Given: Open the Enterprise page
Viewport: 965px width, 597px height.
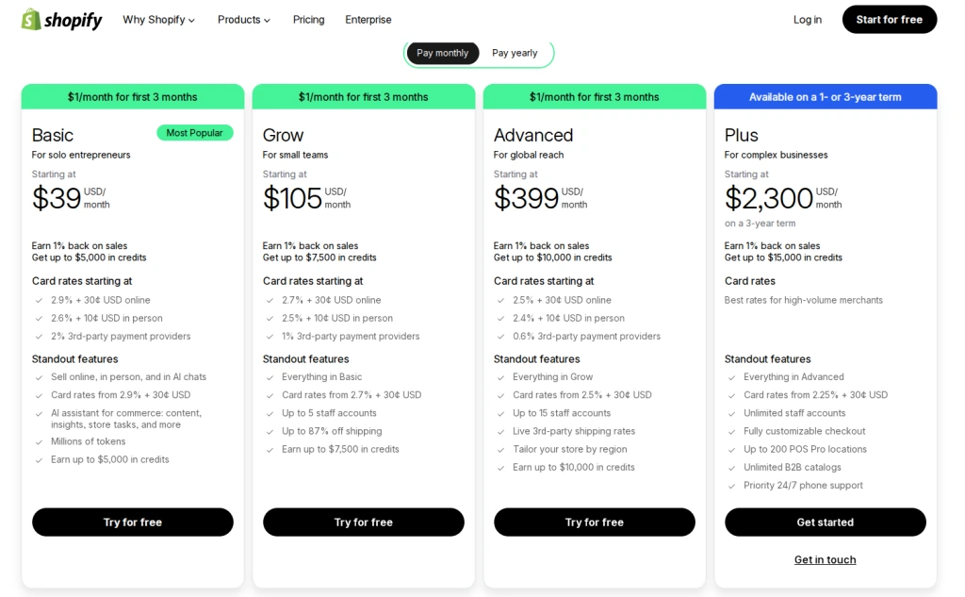Looking at the screenshot, I should coord(368,20).
